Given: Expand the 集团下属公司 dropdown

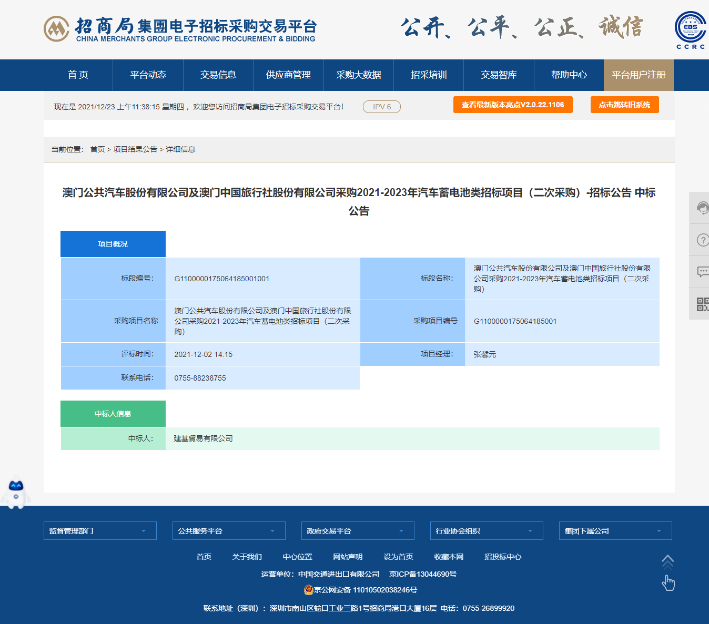Looking at the screenshot, I should [615, 531].
